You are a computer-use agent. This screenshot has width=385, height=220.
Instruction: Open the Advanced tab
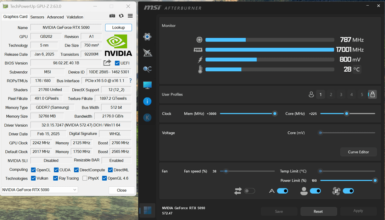pyautogui.click(x=55, y=17)
